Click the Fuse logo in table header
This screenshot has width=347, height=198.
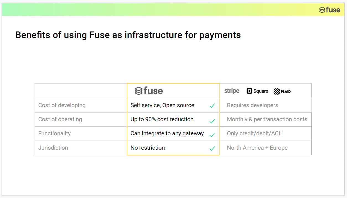click(x=149, y=91)
